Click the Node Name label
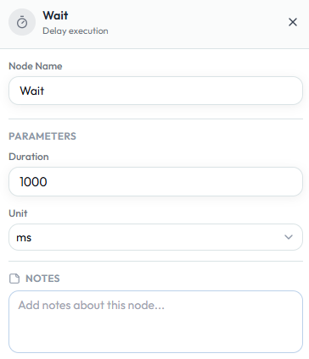Viewport: 309px width, 359px height. pos(36,66)
